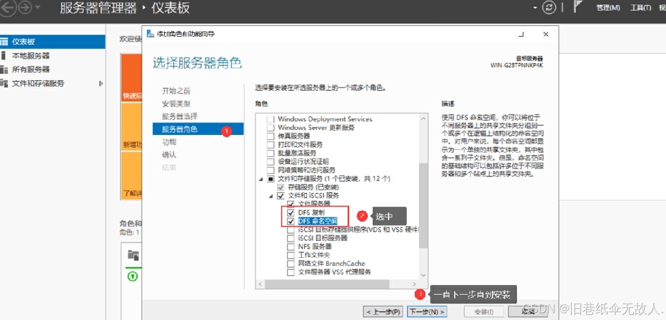The height and width of the screenshot is (320, 666).
Task: Open the dropdown arrow left of refresh icon
Action: (535, 8)
